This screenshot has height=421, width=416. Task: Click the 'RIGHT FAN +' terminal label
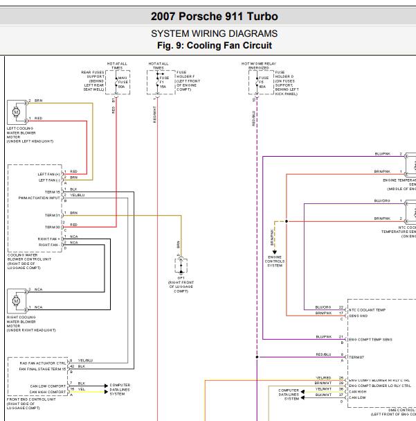point(49,239)
